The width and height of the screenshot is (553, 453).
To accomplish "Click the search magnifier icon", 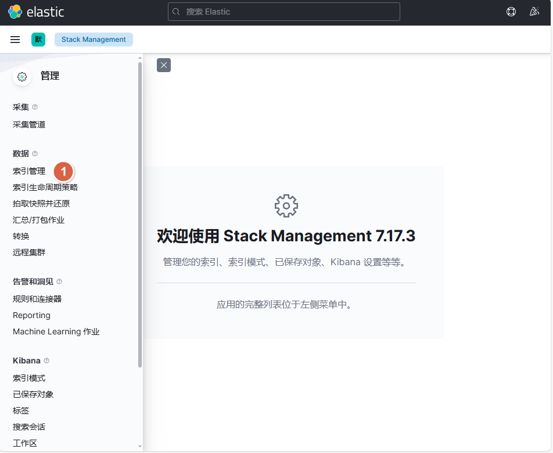I will [176, 12].
